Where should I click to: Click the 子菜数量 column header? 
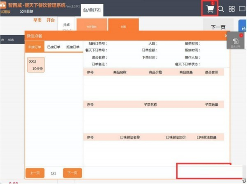212,105
